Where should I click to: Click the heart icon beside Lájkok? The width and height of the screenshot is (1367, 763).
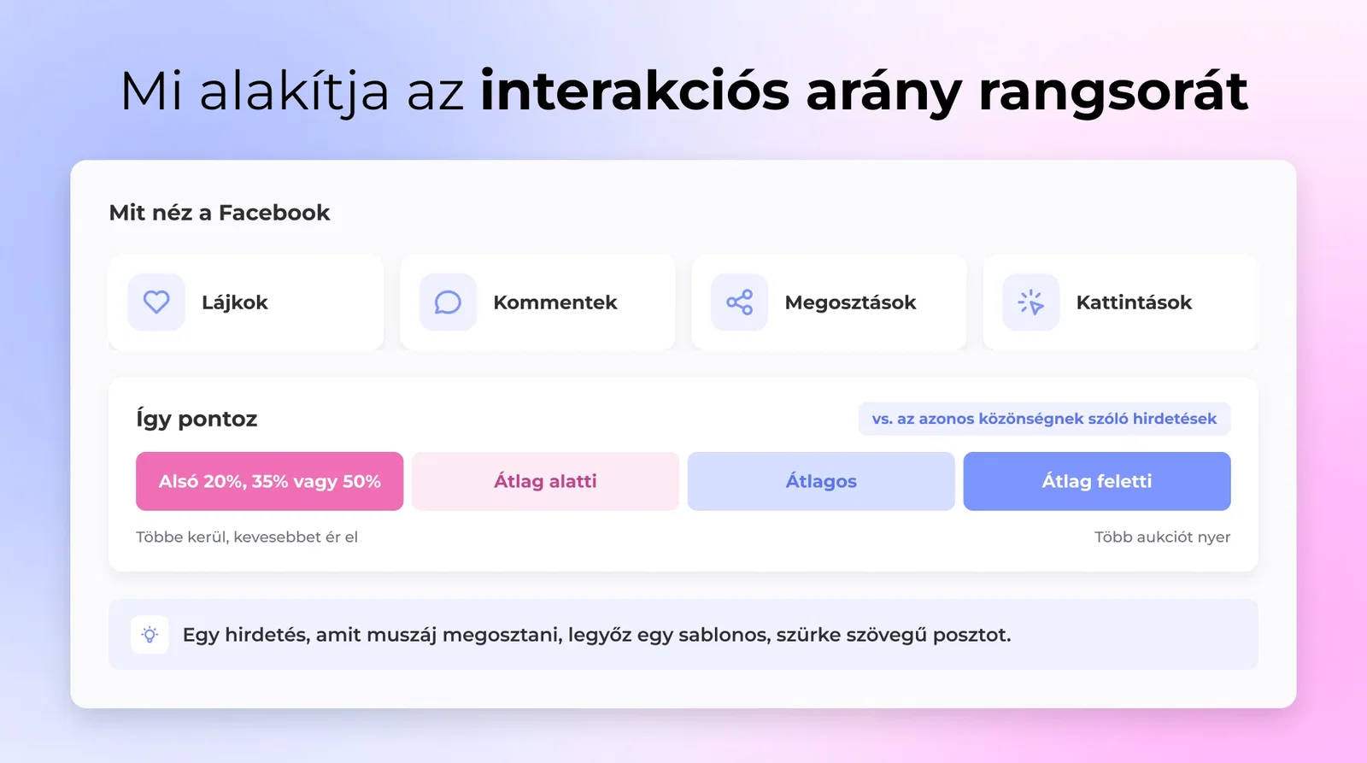[156, 302]
